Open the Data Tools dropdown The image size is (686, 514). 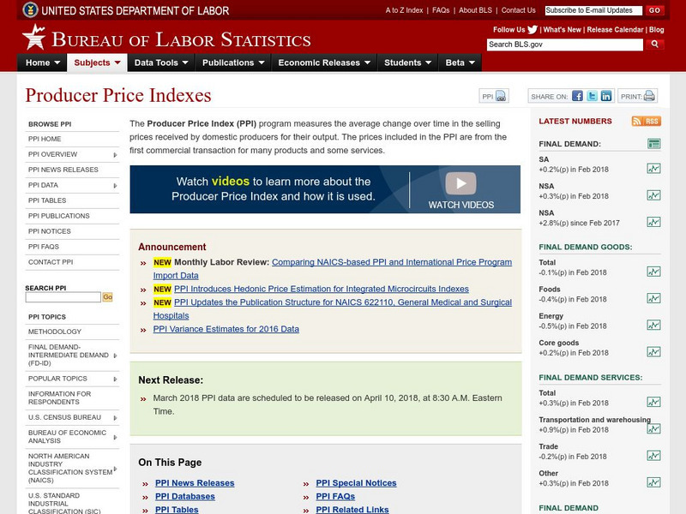coord(161,63)
